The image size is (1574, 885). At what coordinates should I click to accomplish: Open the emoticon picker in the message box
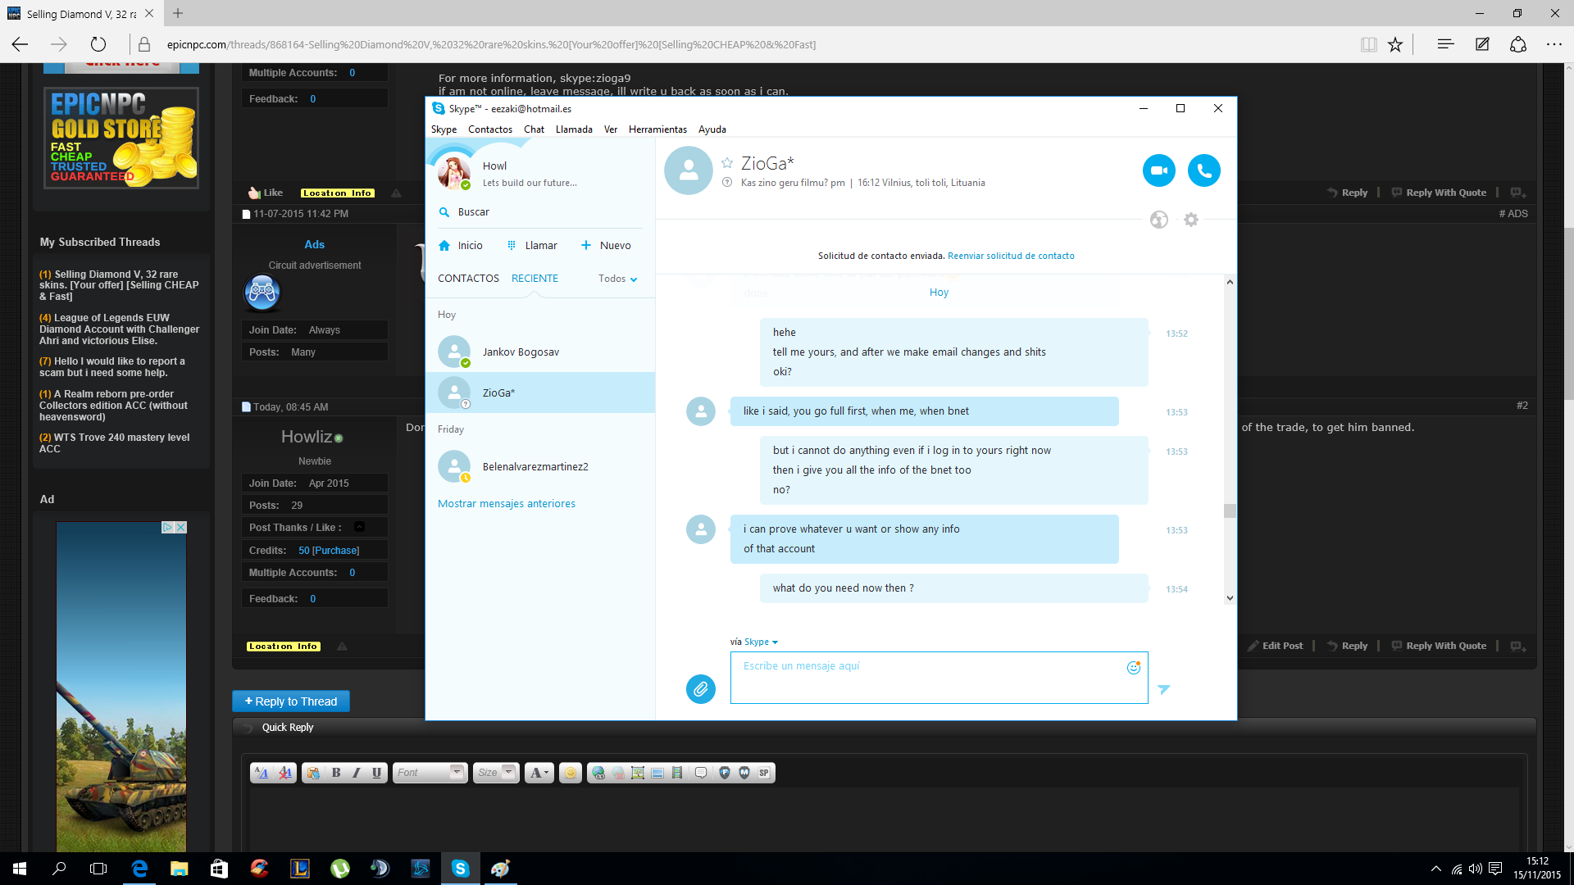(1134, 668)
